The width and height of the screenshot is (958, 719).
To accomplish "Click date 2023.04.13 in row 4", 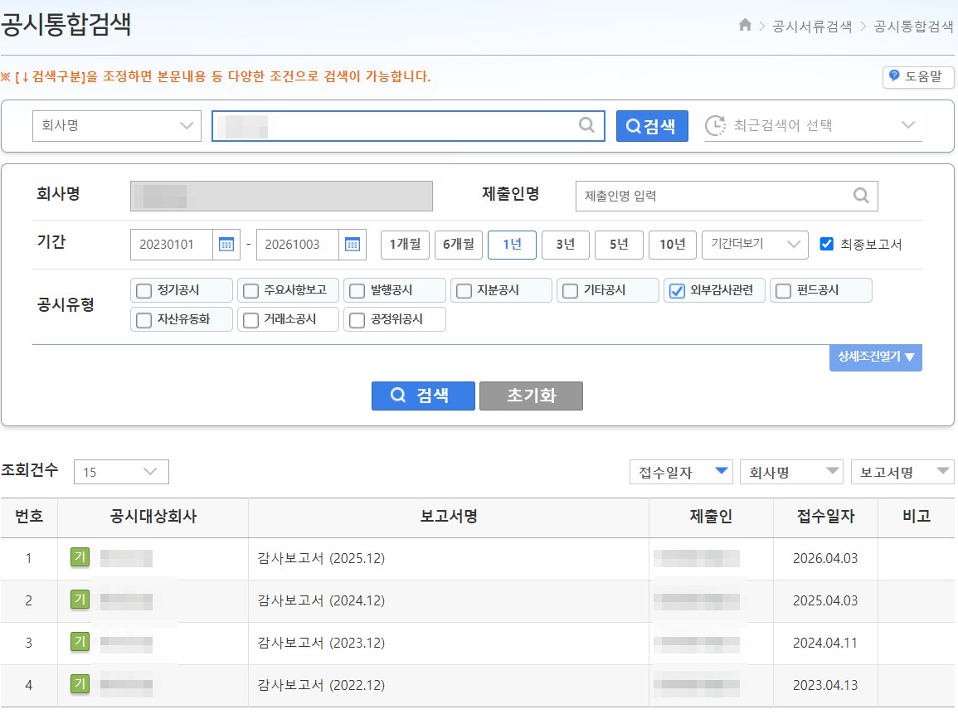I will (825, 685).
